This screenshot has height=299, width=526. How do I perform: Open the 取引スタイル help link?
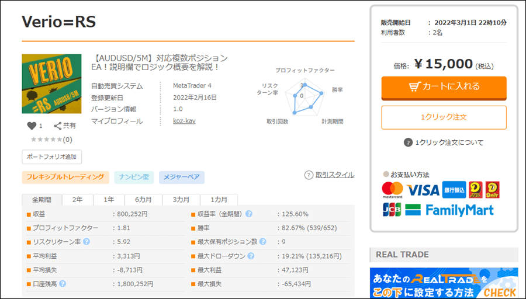click(329, 175)
